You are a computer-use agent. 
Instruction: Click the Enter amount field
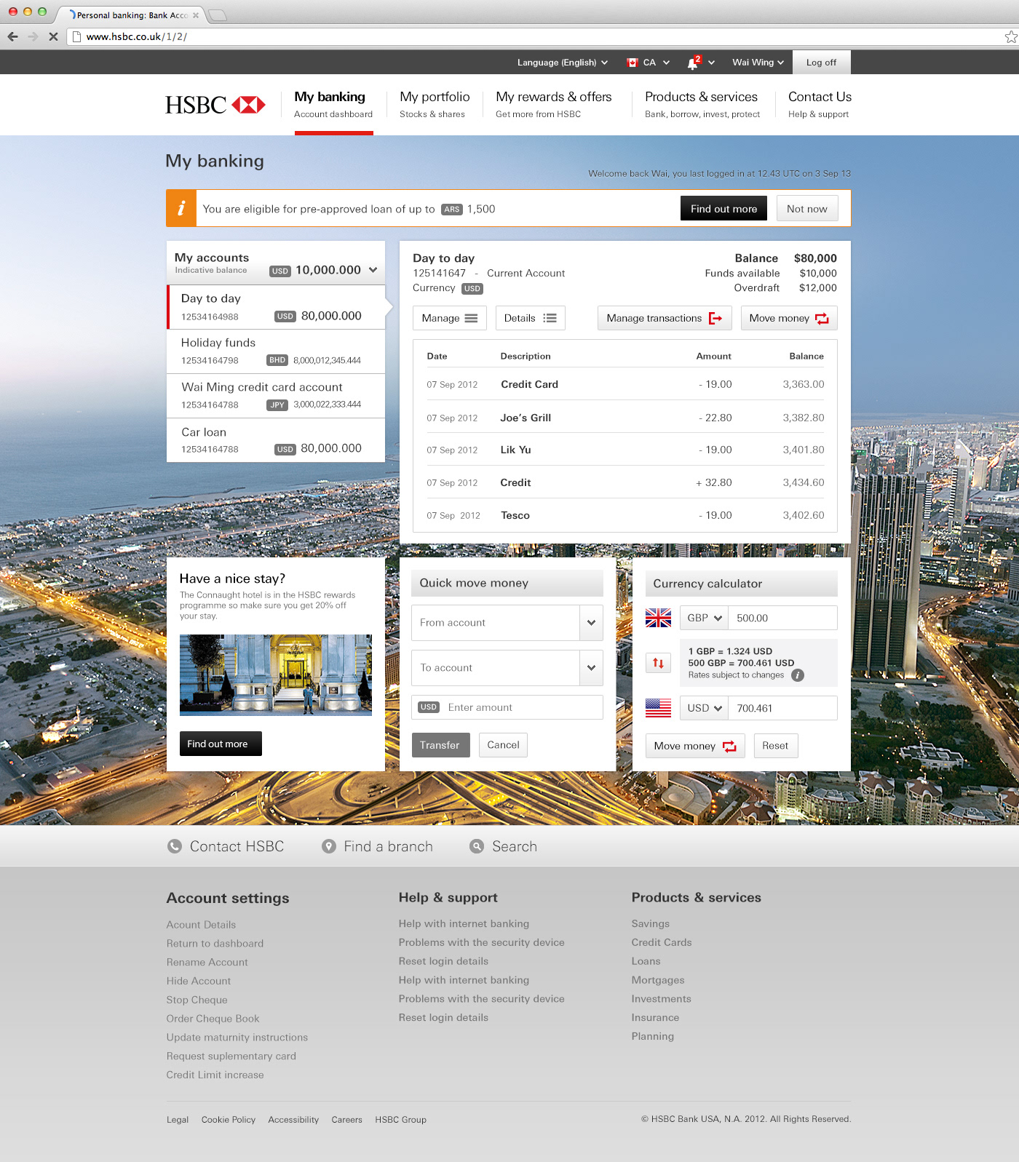[x=507, y=707]
